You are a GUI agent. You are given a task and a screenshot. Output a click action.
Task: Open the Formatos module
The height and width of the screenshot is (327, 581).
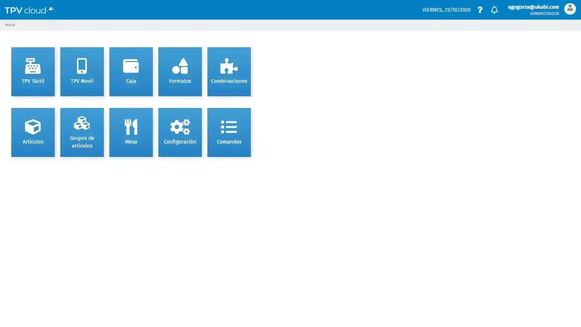tap(180, 72)
